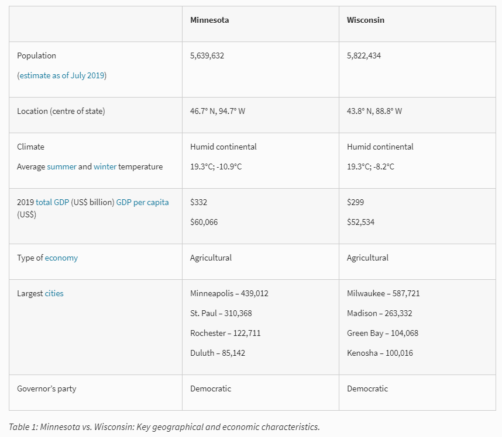Click the 'summer' temperature link
The height and width of the screenshot is (437, 502).
click(x=61, y=167)
